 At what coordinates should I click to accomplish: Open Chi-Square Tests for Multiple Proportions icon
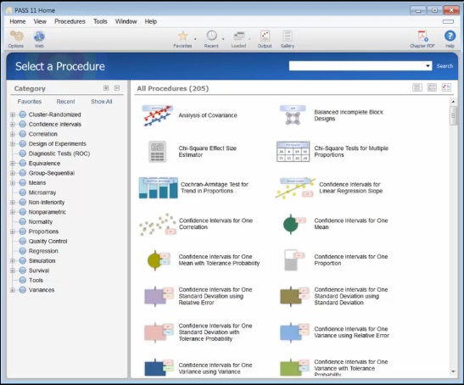pos(293,152)
